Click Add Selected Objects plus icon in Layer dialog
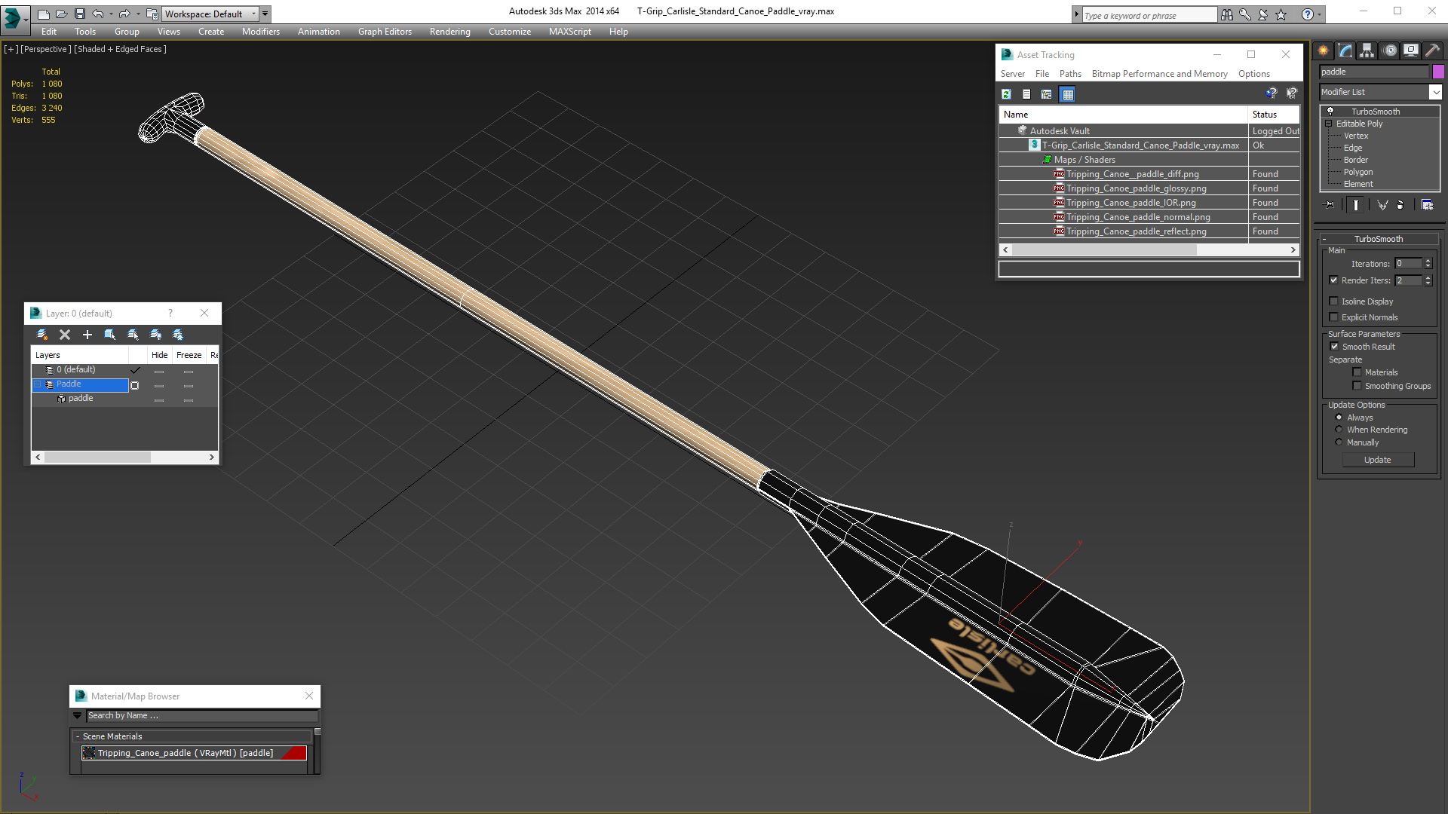 [x=87, y=334]
